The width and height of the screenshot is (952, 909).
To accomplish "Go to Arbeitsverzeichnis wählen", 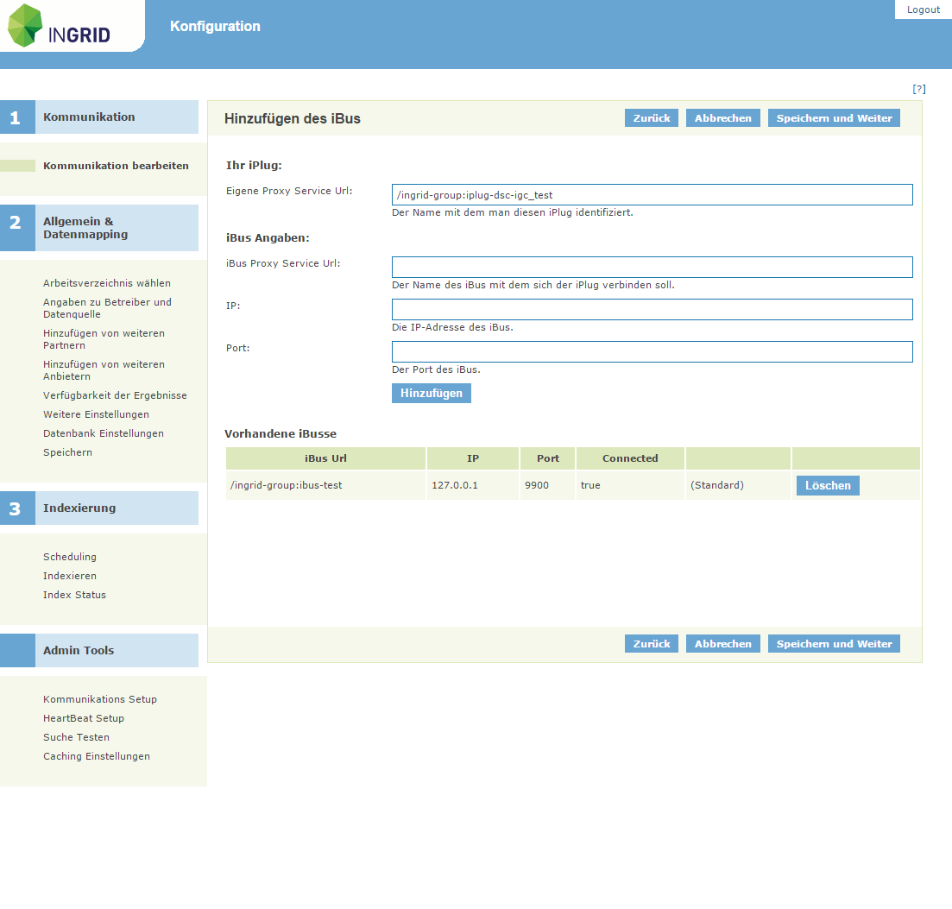I will tap(107, 283).
